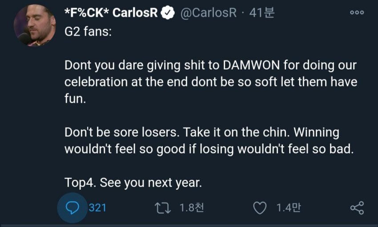Click the verified checkmark badge
The height and width of the screenshot is (227, 378).
(168, 13)
